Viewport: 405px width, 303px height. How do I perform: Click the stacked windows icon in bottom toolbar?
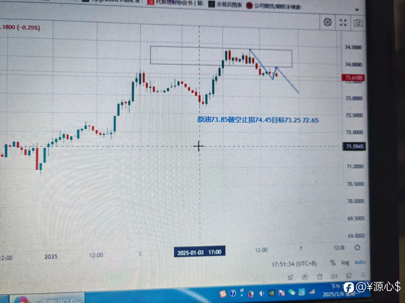point(349,276)
